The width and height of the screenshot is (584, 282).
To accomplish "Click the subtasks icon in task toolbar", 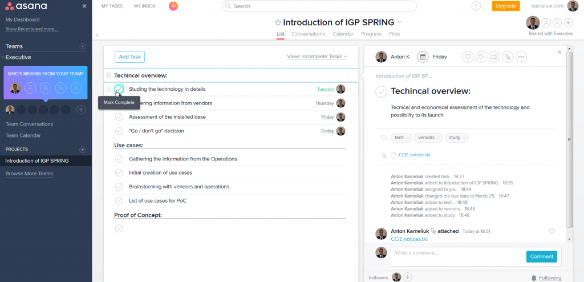I will pos(494,57).
